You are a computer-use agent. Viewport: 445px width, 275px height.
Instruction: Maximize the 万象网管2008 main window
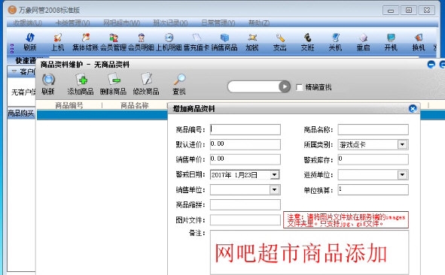point(409,11)
